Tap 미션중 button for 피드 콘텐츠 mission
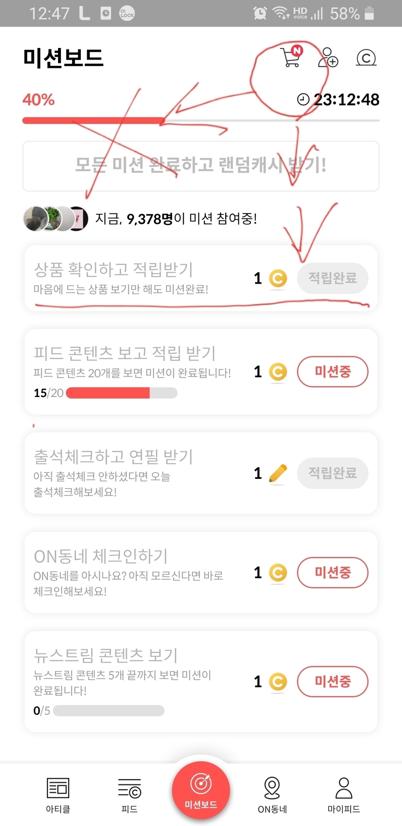The image size is (402, 826). 332,372
